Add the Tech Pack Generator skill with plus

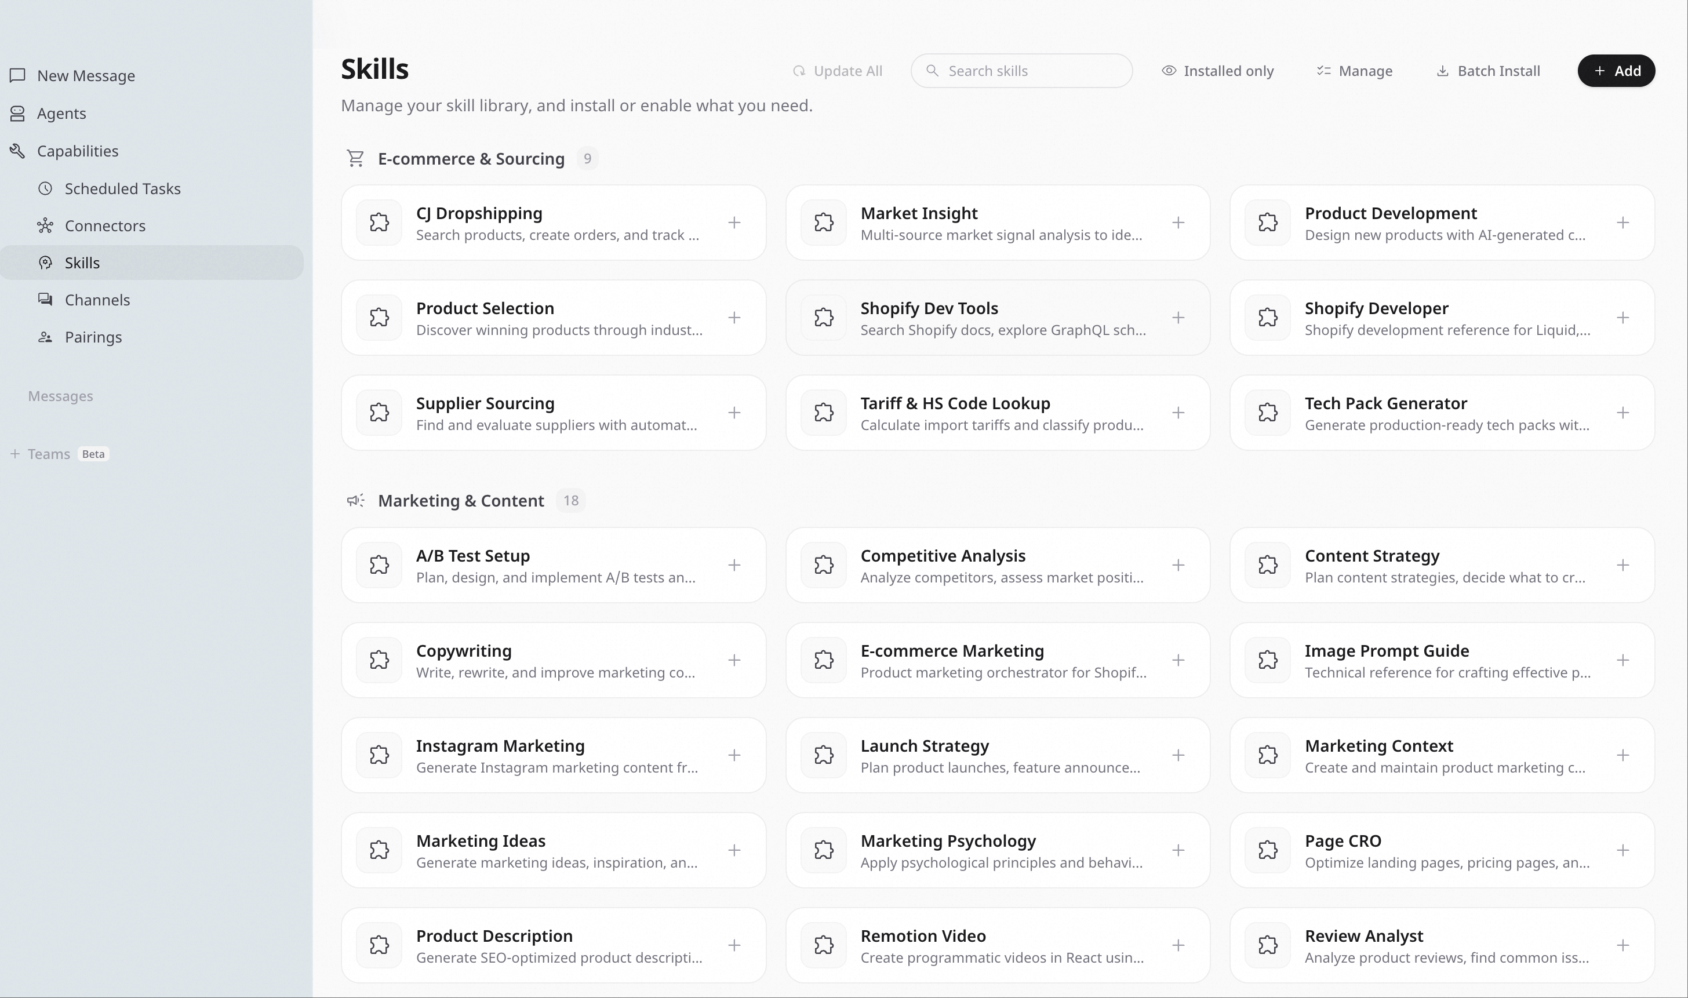(1622, 412)
